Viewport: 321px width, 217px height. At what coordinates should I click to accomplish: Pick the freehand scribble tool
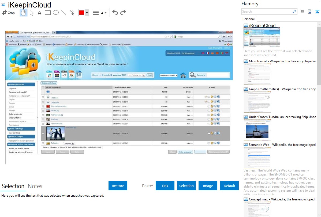72,13
